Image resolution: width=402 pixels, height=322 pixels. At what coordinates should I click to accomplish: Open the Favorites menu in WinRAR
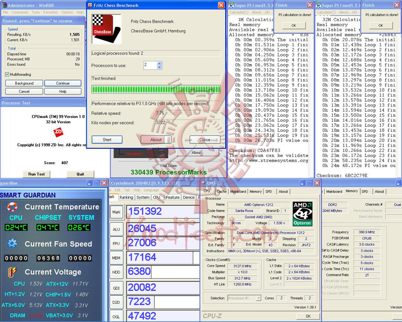pos(50,12)
